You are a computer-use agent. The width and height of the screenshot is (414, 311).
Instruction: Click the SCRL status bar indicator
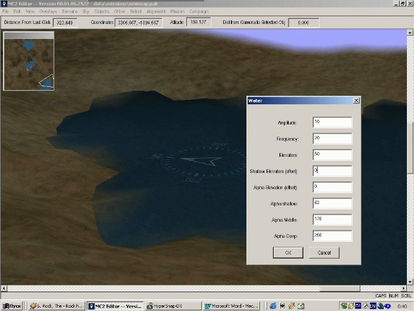point(406,295)
